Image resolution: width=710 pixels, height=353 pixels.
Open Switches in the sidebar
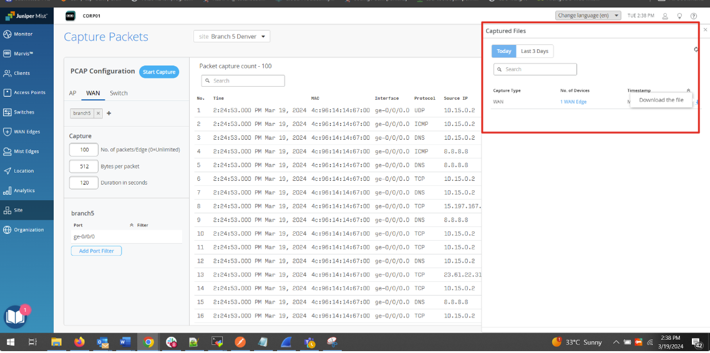(x=27, y=112)
